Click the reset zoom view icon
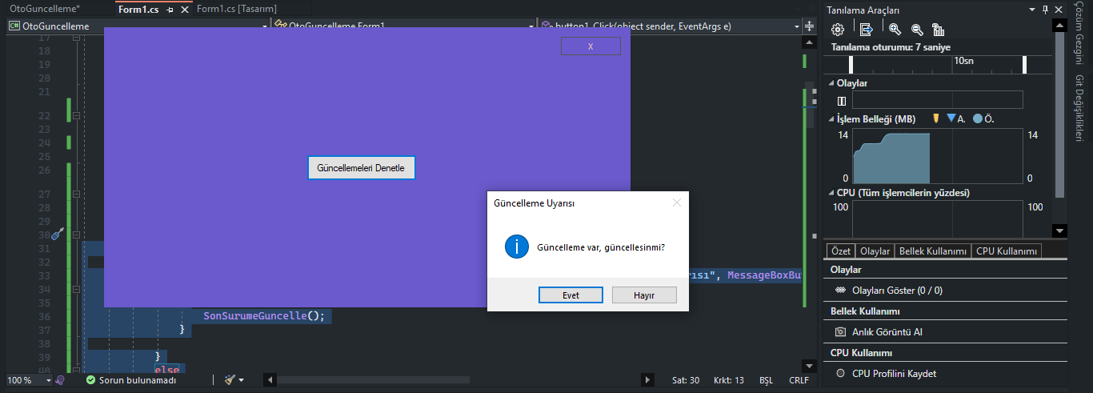The image size is (1093, 393). click(x=939, y=30)
